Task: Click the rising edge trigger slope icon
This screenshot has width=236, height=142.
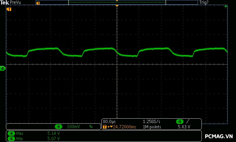Action: 188,122
